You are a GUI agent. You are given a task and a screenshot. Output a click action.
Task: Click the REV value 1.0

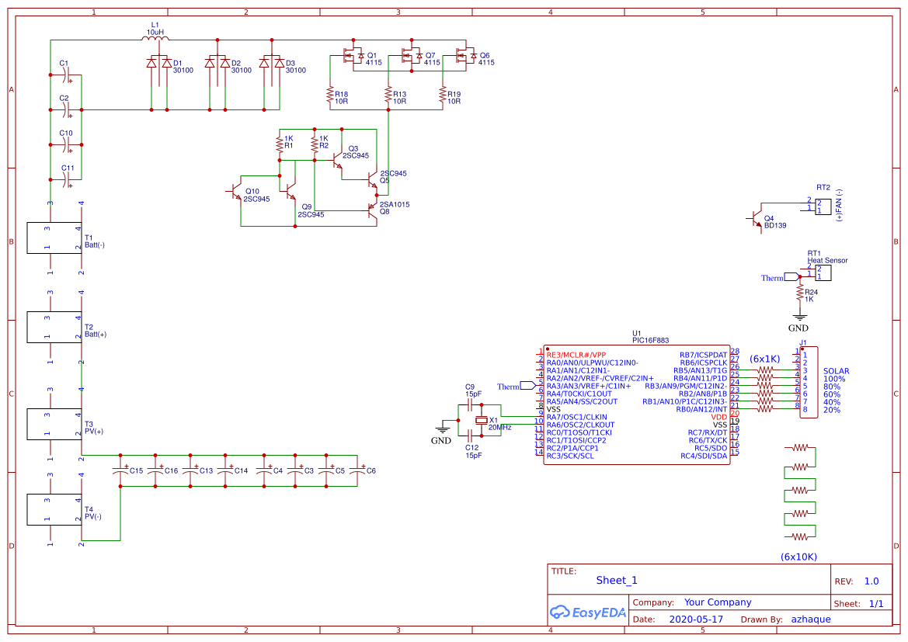[x=871, y=581]
